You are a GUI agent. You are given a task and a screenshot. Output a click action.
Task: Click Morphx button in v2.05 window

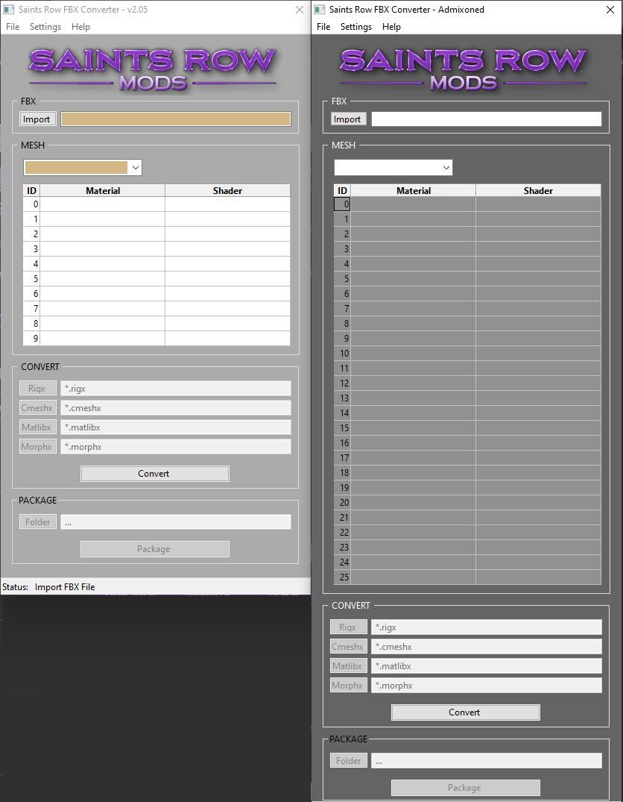pos(38,447)
